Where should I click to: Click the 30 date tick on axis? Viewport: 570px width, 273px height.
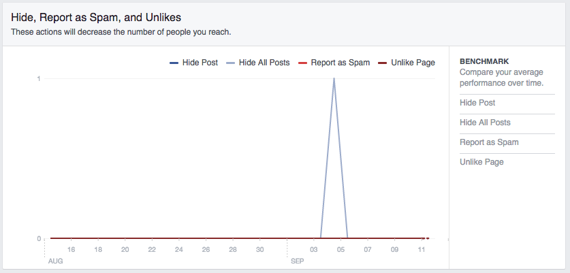[x=259, y=250]
